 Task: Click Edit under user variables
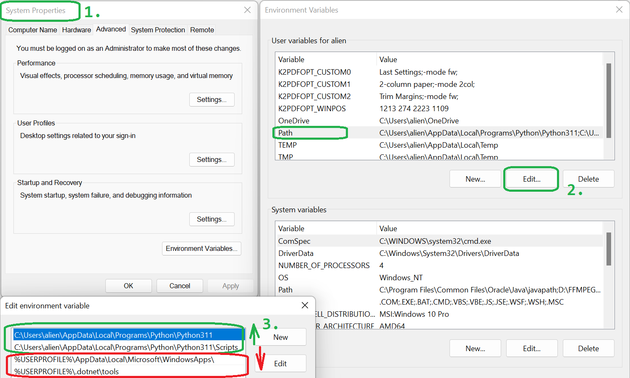(532, 179)
